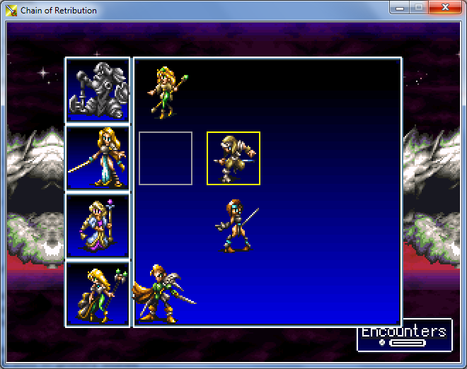Click the empty grey-outlined formation slot
The width and height of the screenshot is (467, 369).
(x=166, y=158)
